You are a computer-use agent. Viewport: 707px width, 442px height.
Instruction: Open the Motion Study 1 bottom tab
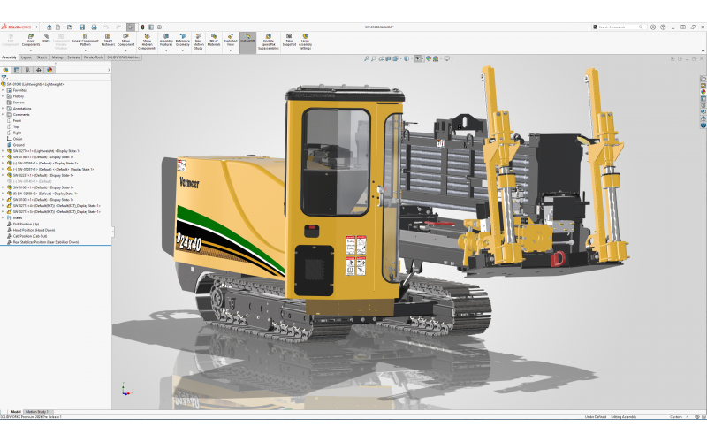36,412
